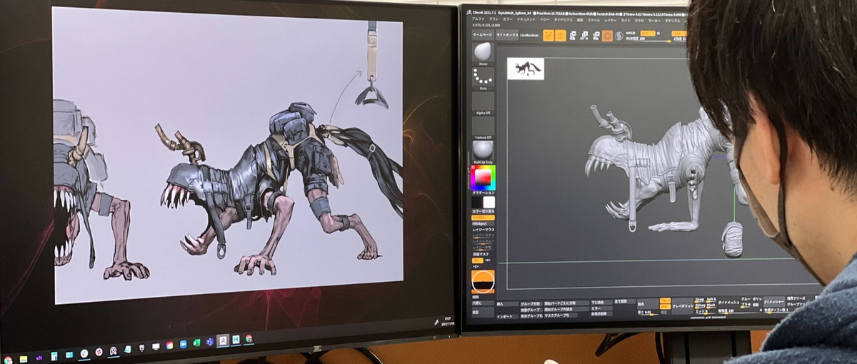The image size is (857, 364).
Task: Toggle the orange Rgb channel button
Action: tap(648, 34)
